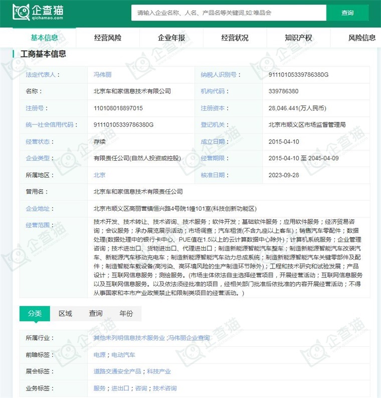Open the 进出口 business tag
The width and height of the screenshot is (381, 398).
(120, 388)
